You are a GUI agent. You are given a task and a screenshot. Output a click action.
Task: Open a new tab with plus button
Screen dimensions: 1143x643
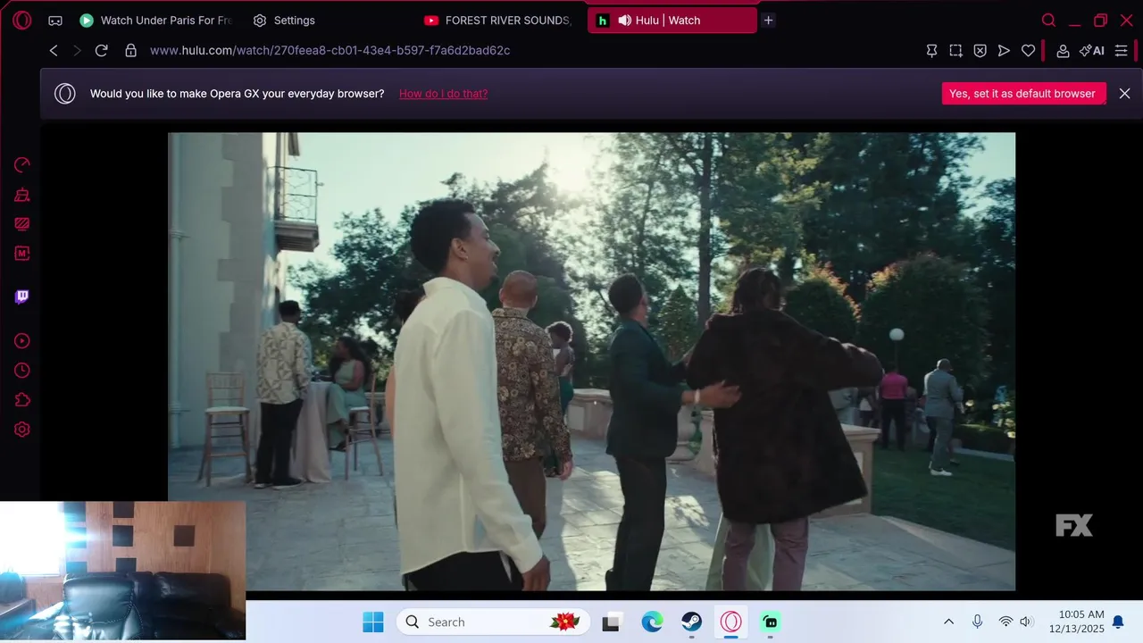tap(768, 20)
